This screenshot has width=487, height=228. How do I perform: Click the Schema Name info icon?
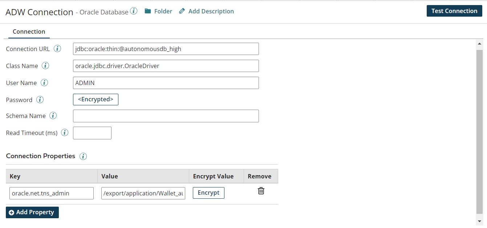pos(53,115)
